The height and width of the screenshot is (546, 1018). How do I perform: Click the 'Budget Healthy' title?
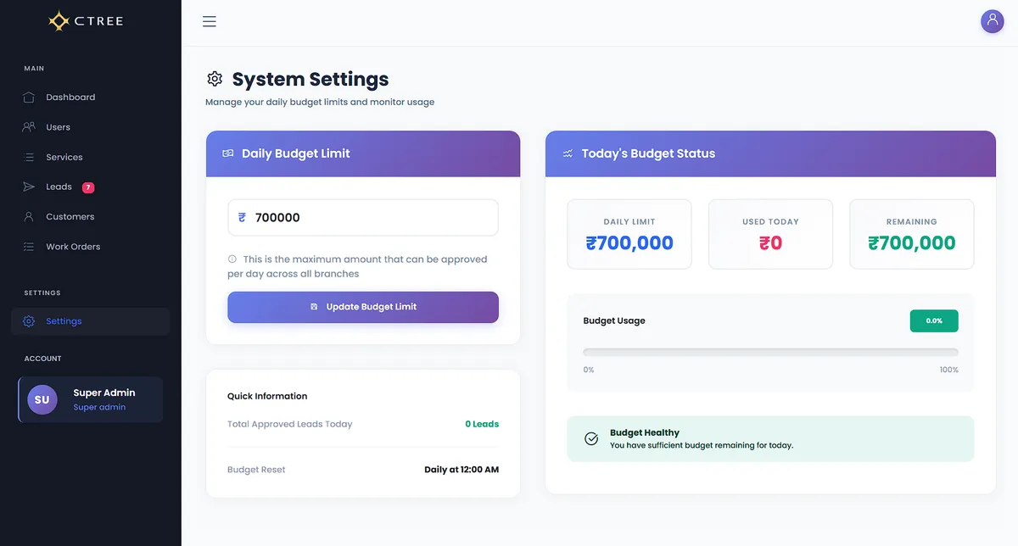click(x=645, y=432)
